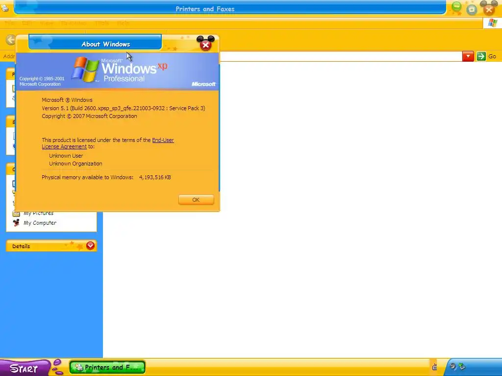The width and height of the screenshot is (502, 376).
Task: Open the Help menu
Action: 123,23
